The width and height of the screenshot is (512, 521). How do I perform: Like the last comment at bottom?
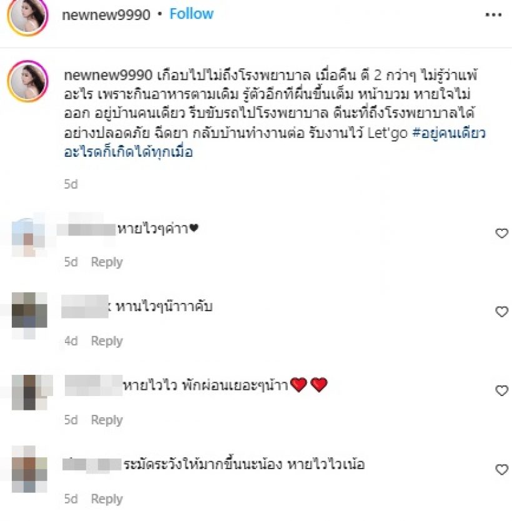tap(501, 470)
